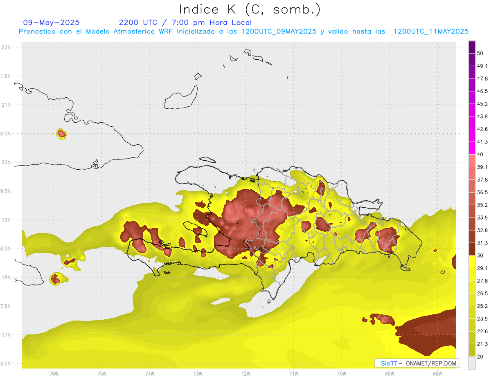
Task: Click the '17N' latitude label
Action: (x=7, y=335)
